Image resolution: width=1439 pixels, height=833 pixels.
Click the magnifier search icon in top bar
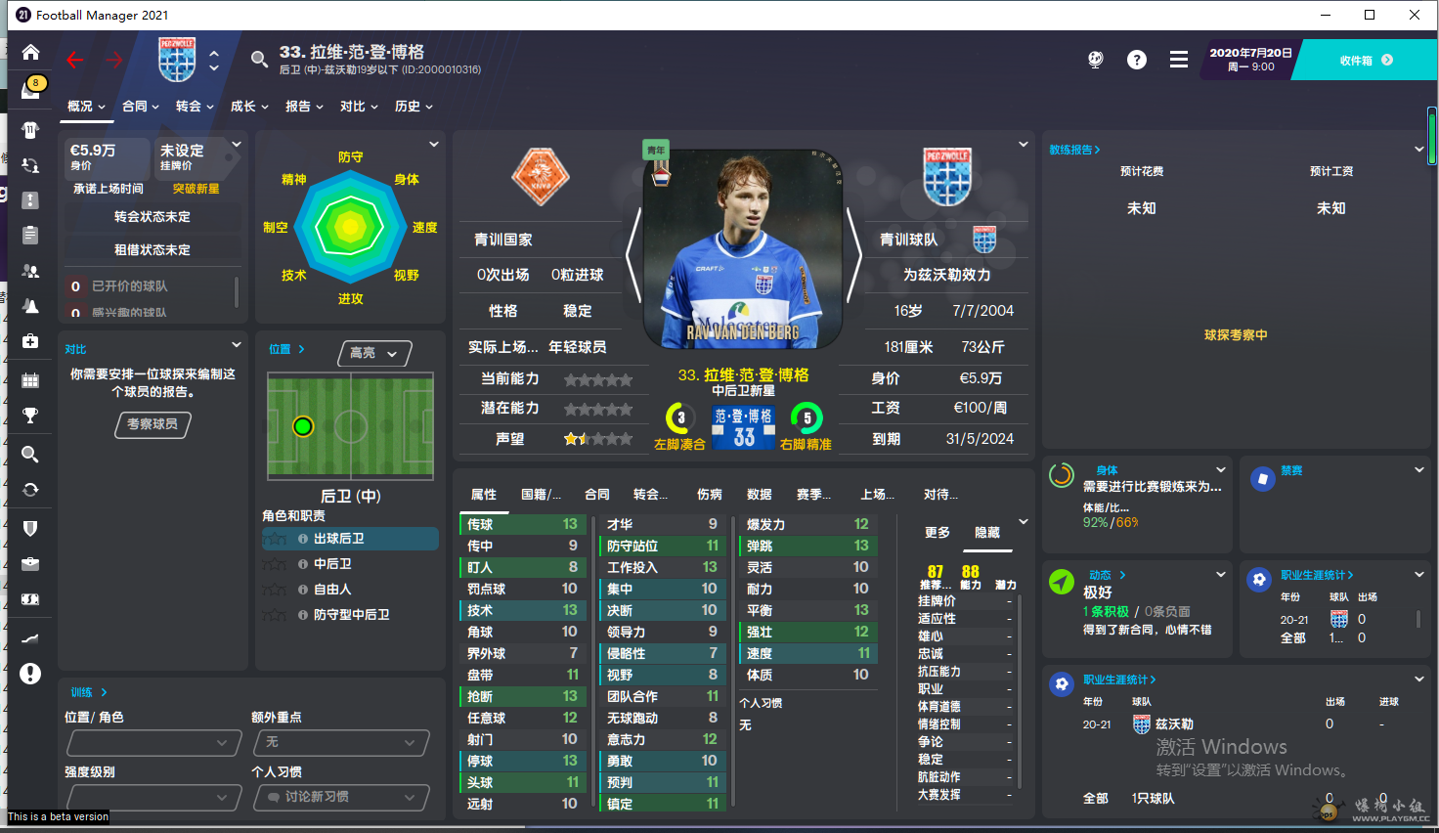[259, 60]
